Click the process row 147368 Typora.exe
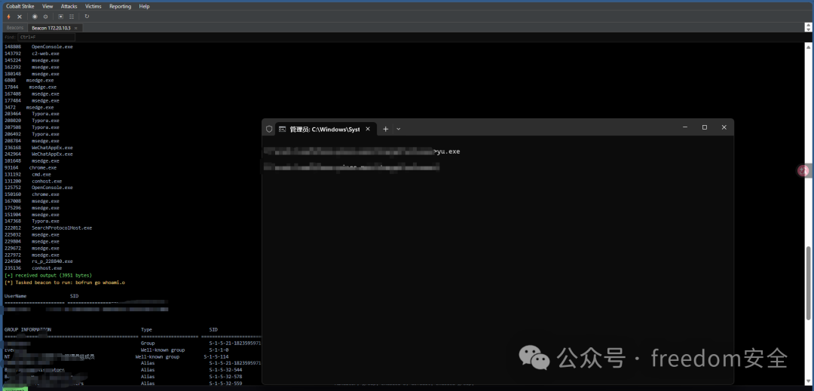Screen dimensions: 814x391 [x=32, y=221]
